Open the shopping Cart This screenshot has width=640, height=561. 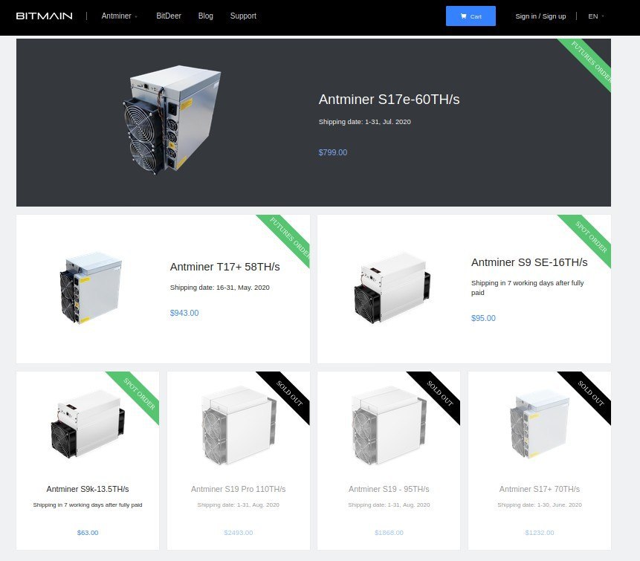click(471, 16)
